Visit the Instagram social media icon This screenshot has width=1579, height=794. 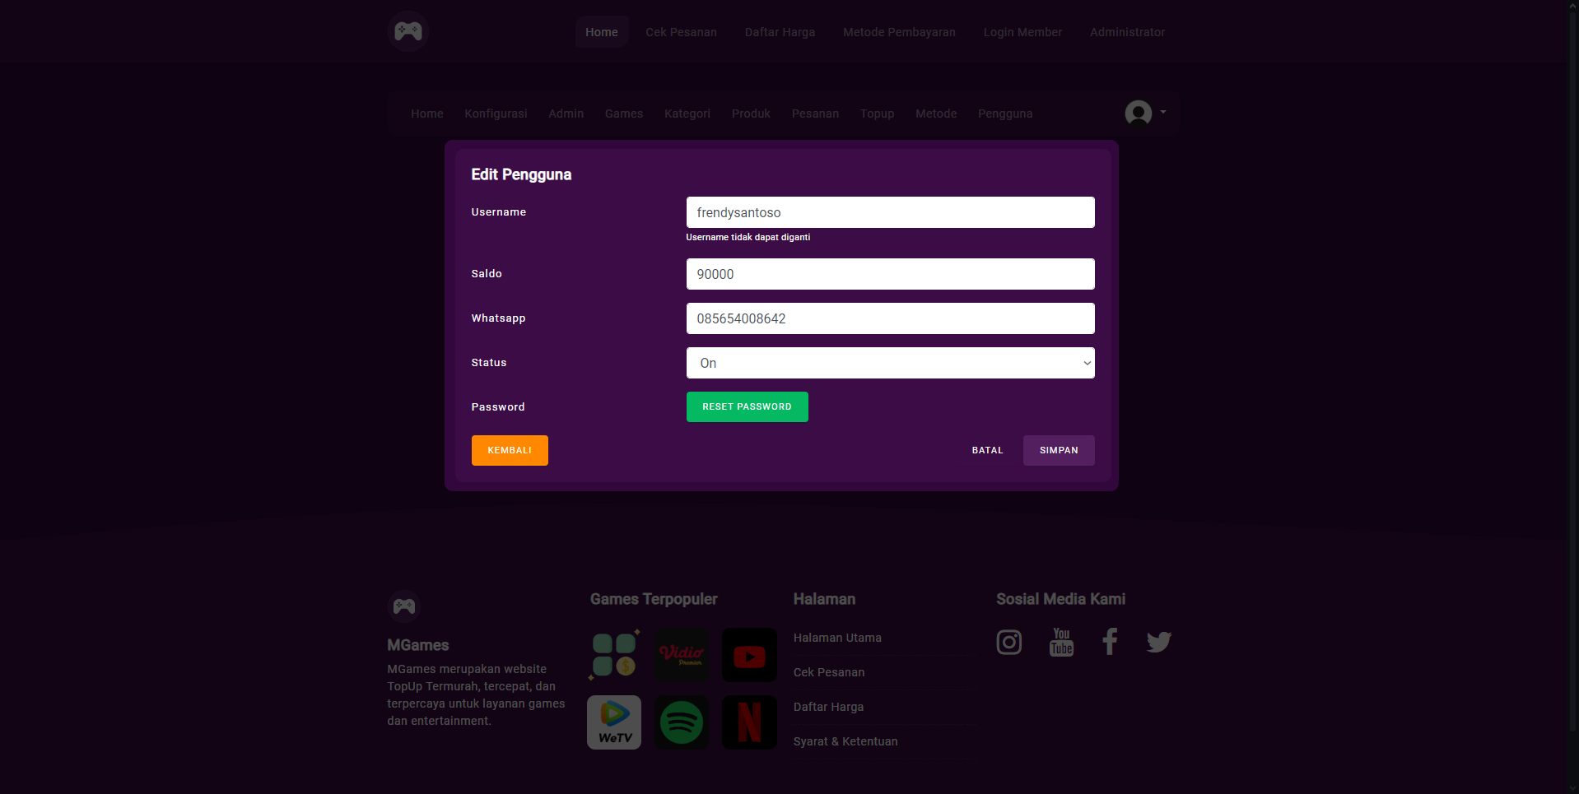click(1009, 642)
